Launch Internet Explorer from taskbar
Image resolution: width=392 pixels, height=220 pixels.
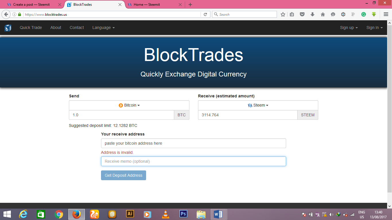click(23, 214)
